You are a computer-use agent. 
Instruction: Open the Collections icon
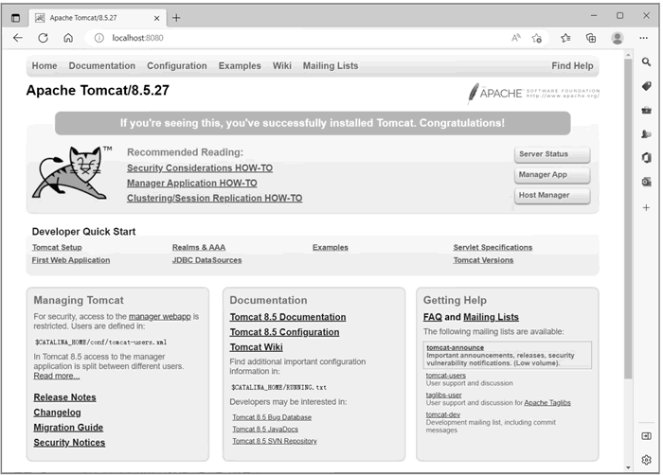[x=591, y=38]
